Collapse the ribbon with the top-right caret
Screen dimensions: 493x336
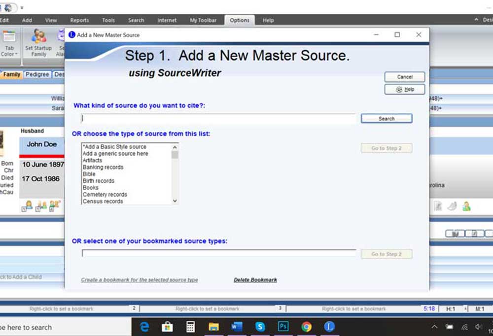(x=476, y=20)
